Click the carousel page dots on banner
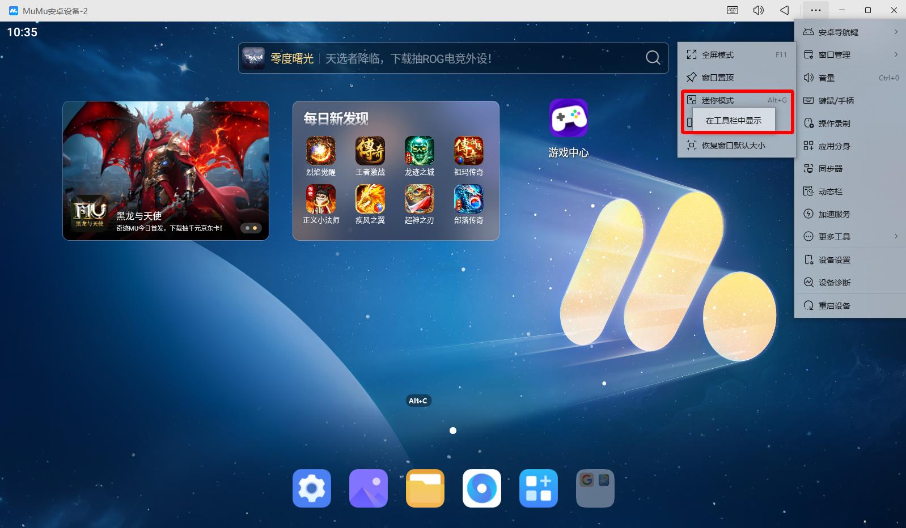 coord(251,228)
